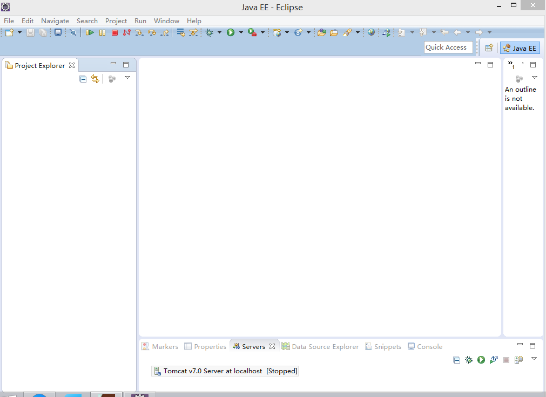This screenshot has width=546, height=397.
Task: Open the Debug configurations dropdown arrow
Action: click(219, 32)
